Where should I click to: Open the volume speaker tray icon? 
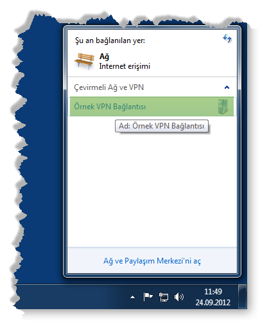tap(179, 297)
